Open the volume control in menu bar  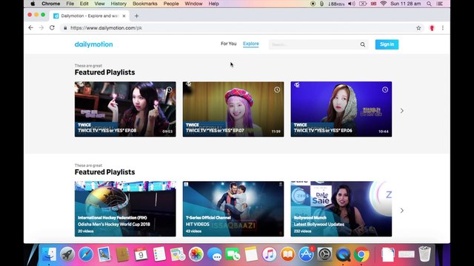pyautogui.click(x=352, y=4)
